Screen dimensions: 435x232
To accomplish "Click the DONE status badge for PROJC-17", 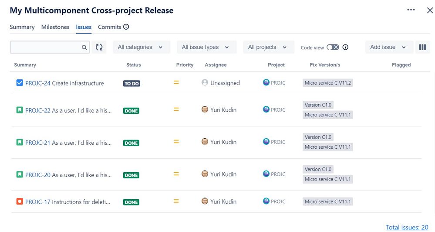I will 131,202.
